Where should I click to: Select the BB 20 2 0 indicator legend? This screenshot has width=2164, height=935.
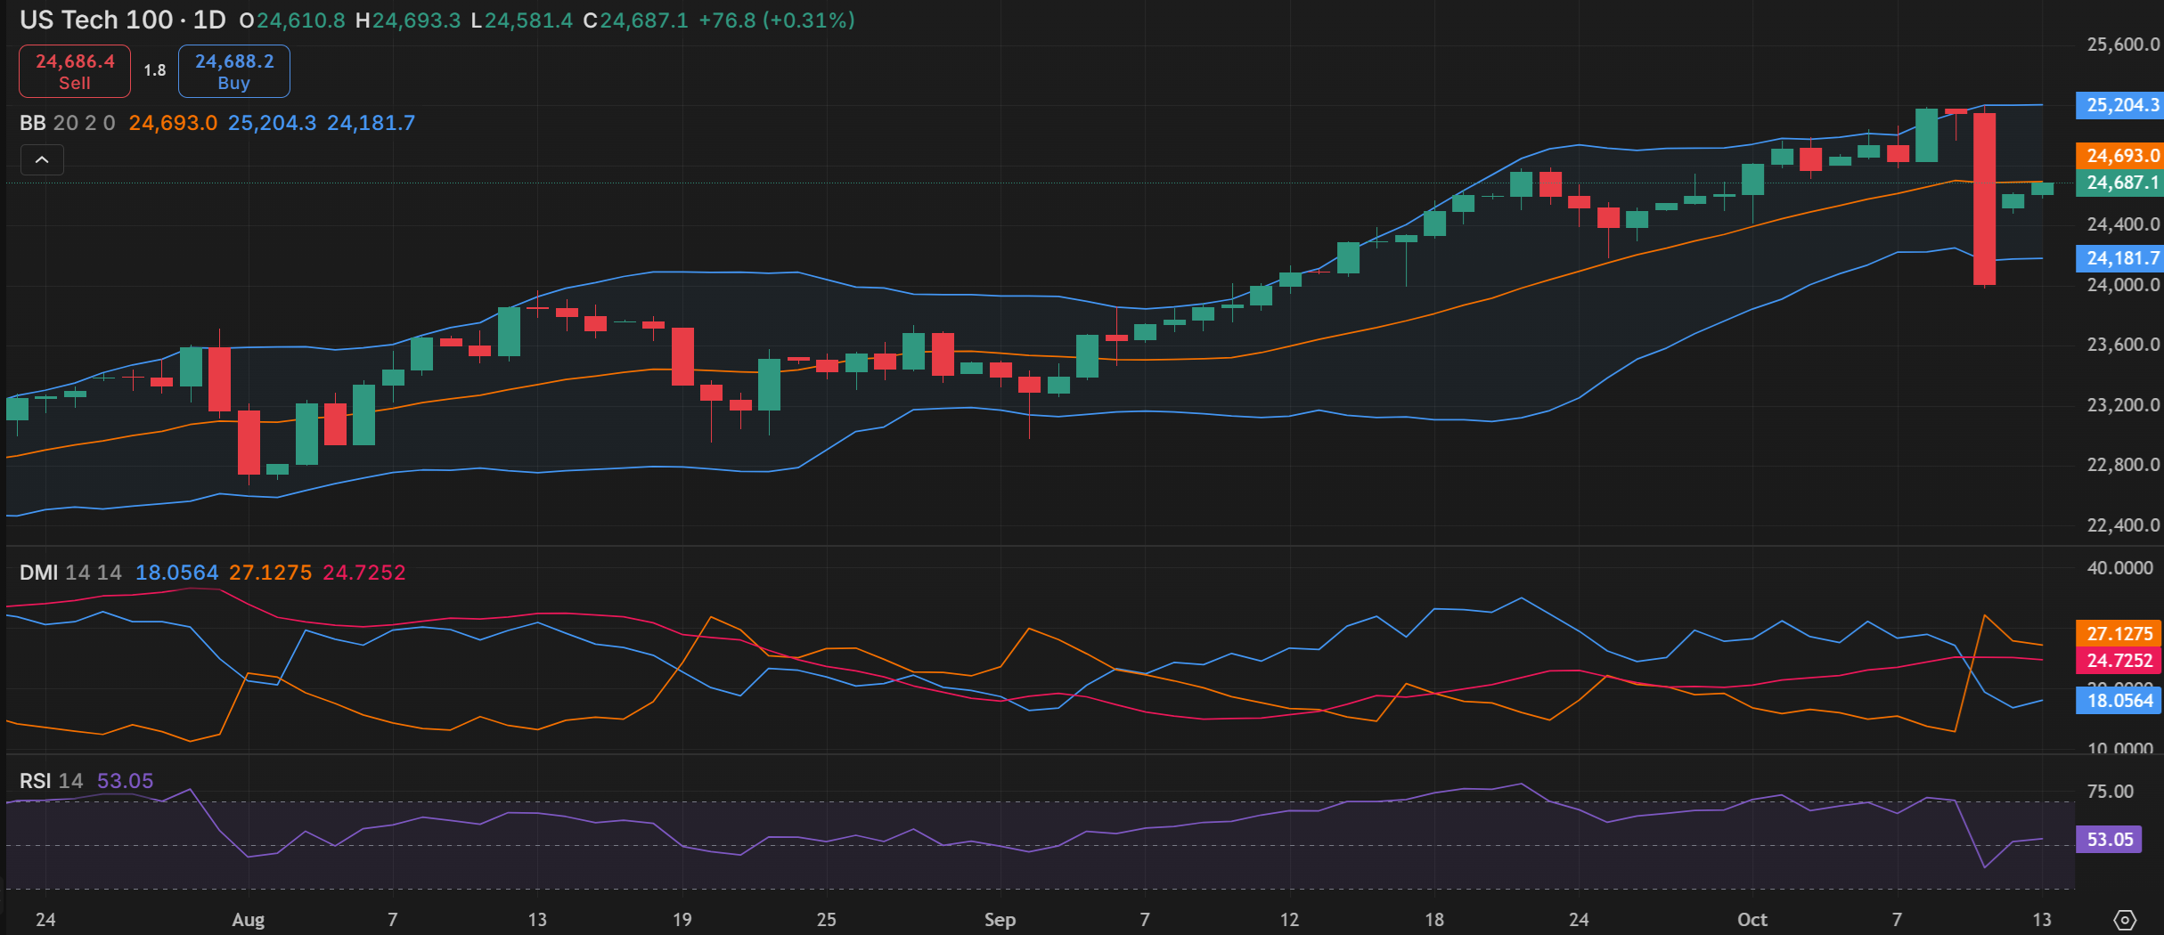pos(68,123)
